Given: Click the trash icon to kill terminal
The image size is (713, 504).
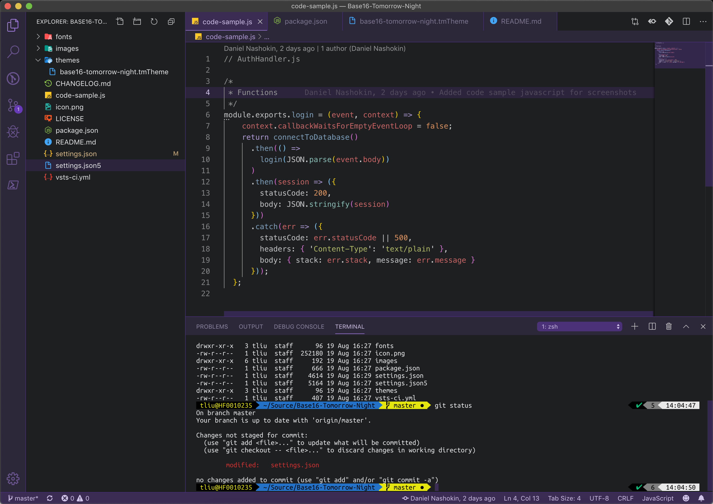Looking at the screenshot, I should click(x=669, y=327).
